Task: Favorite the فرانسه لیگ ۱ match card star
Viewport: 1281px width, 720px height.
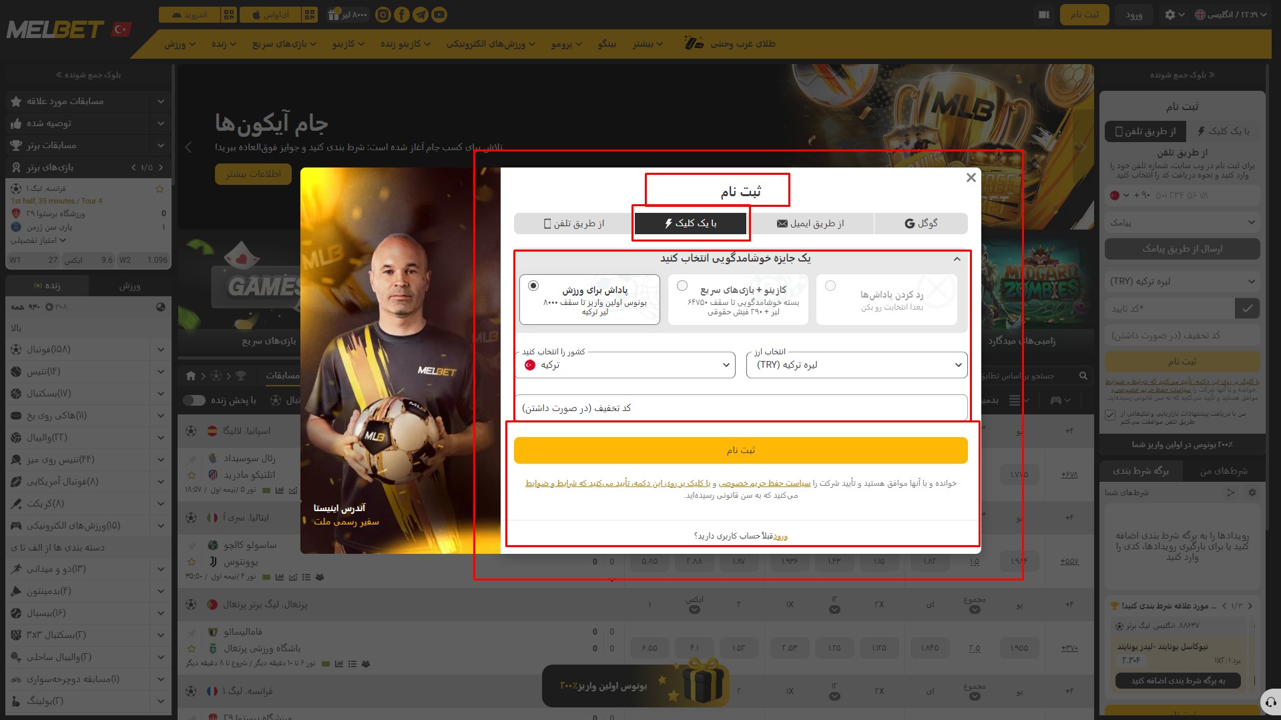Action: 160,189
